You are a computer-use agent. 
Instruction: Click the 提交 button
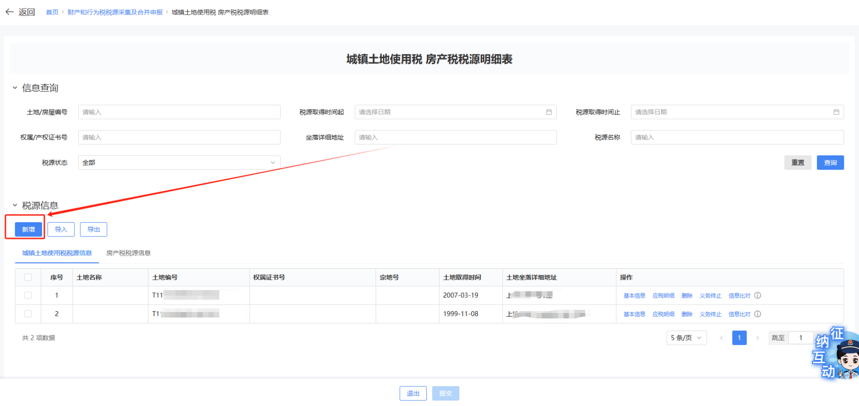(x=445, y=393)
